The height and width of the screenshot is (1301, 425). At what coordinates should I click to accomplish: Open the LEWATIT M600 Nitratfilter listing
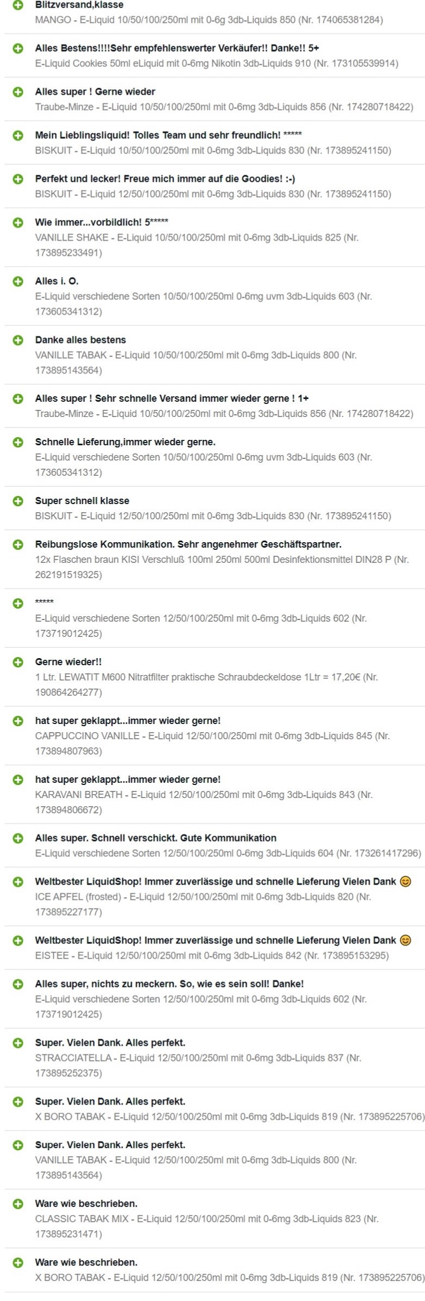click(207, 685)
